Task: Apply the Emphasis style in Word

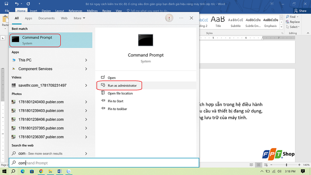Action: tap(270, 22)
